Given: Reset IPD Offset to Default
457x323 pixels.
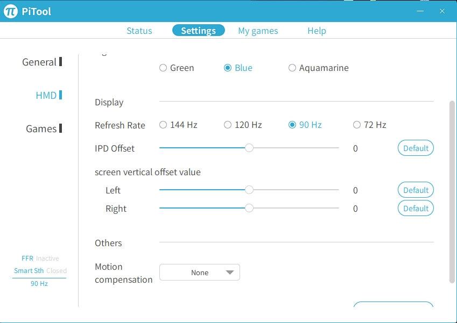Looking at the screenshot, I should pos(416,148).
